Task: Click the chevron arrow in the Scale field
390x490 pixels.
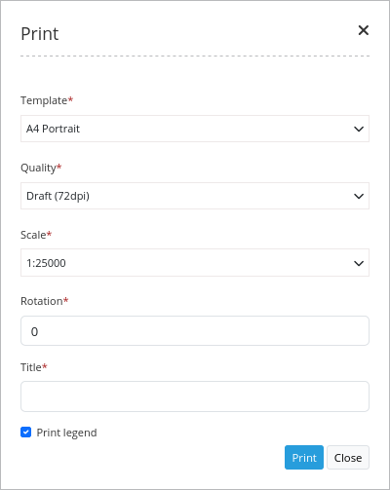Action: (359, 263)
